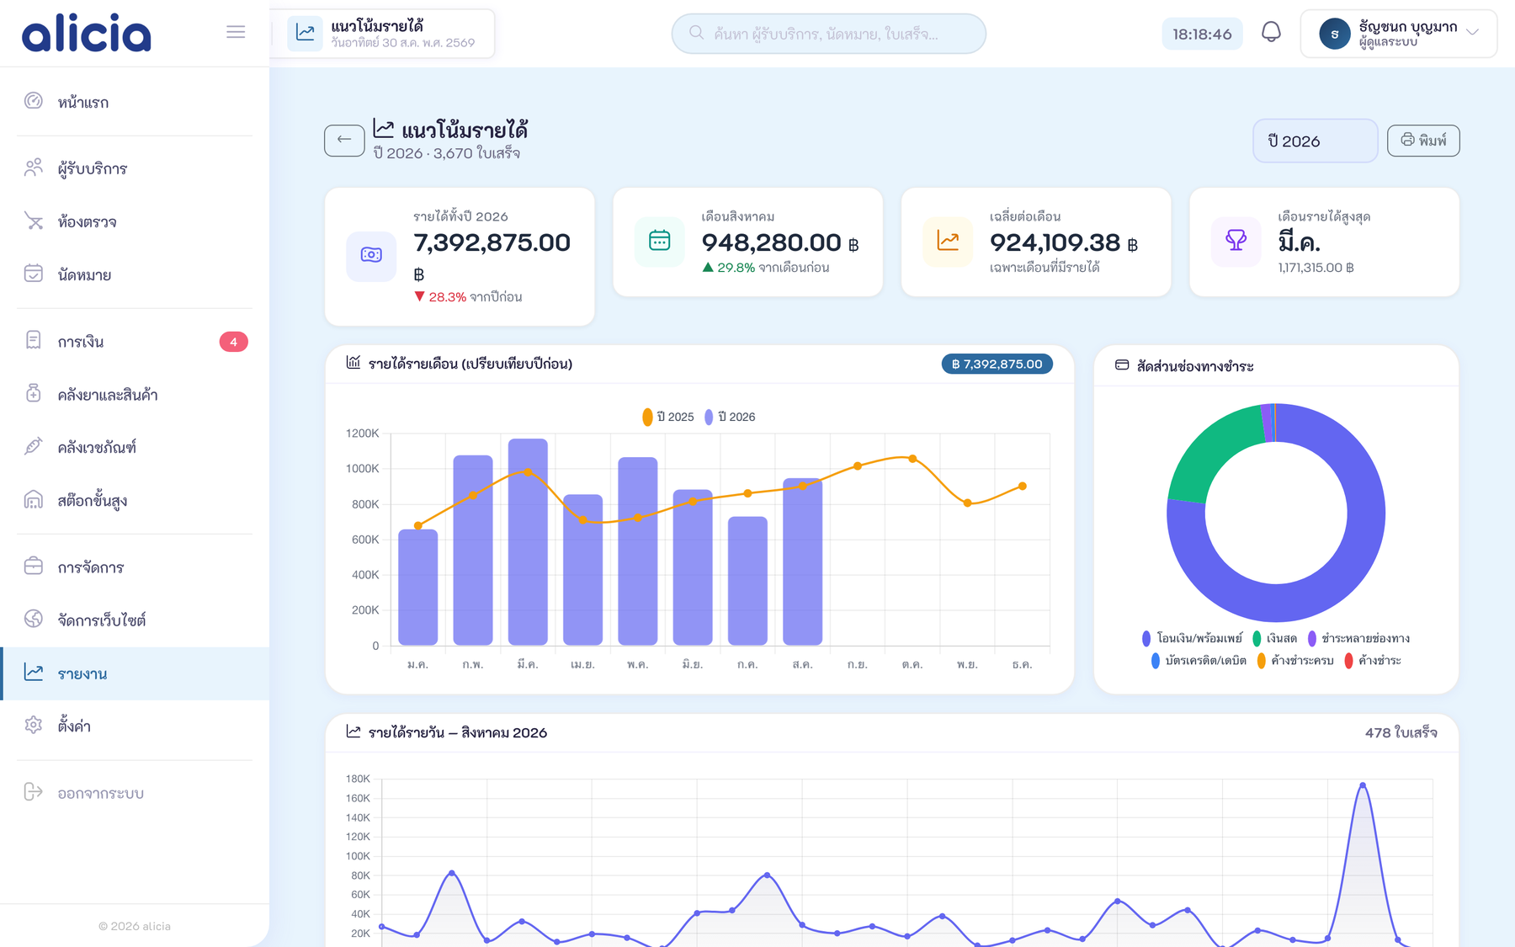
Task: Collapse the sidebar with the hamburger icon
Action: (x=236, y=32)
